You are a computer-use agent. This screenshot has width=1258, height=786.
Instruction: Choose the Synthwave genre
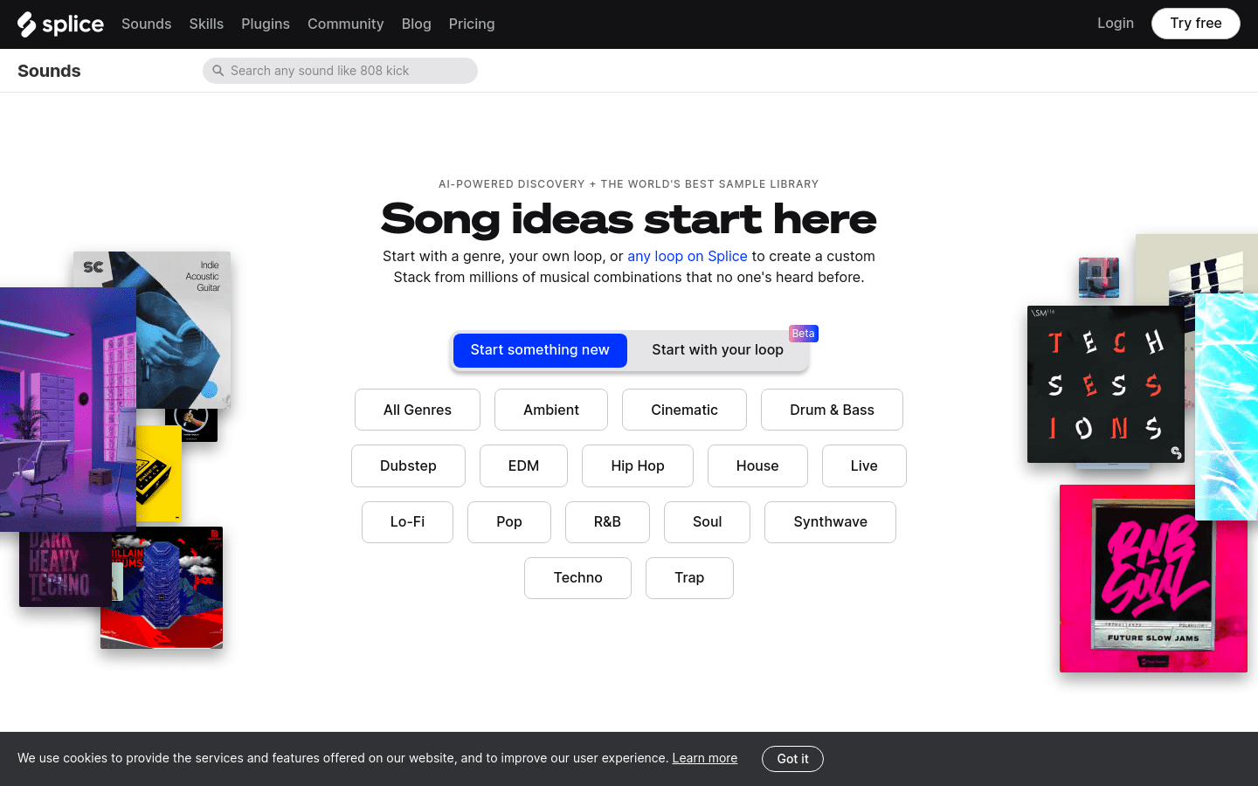coord(830,522)
